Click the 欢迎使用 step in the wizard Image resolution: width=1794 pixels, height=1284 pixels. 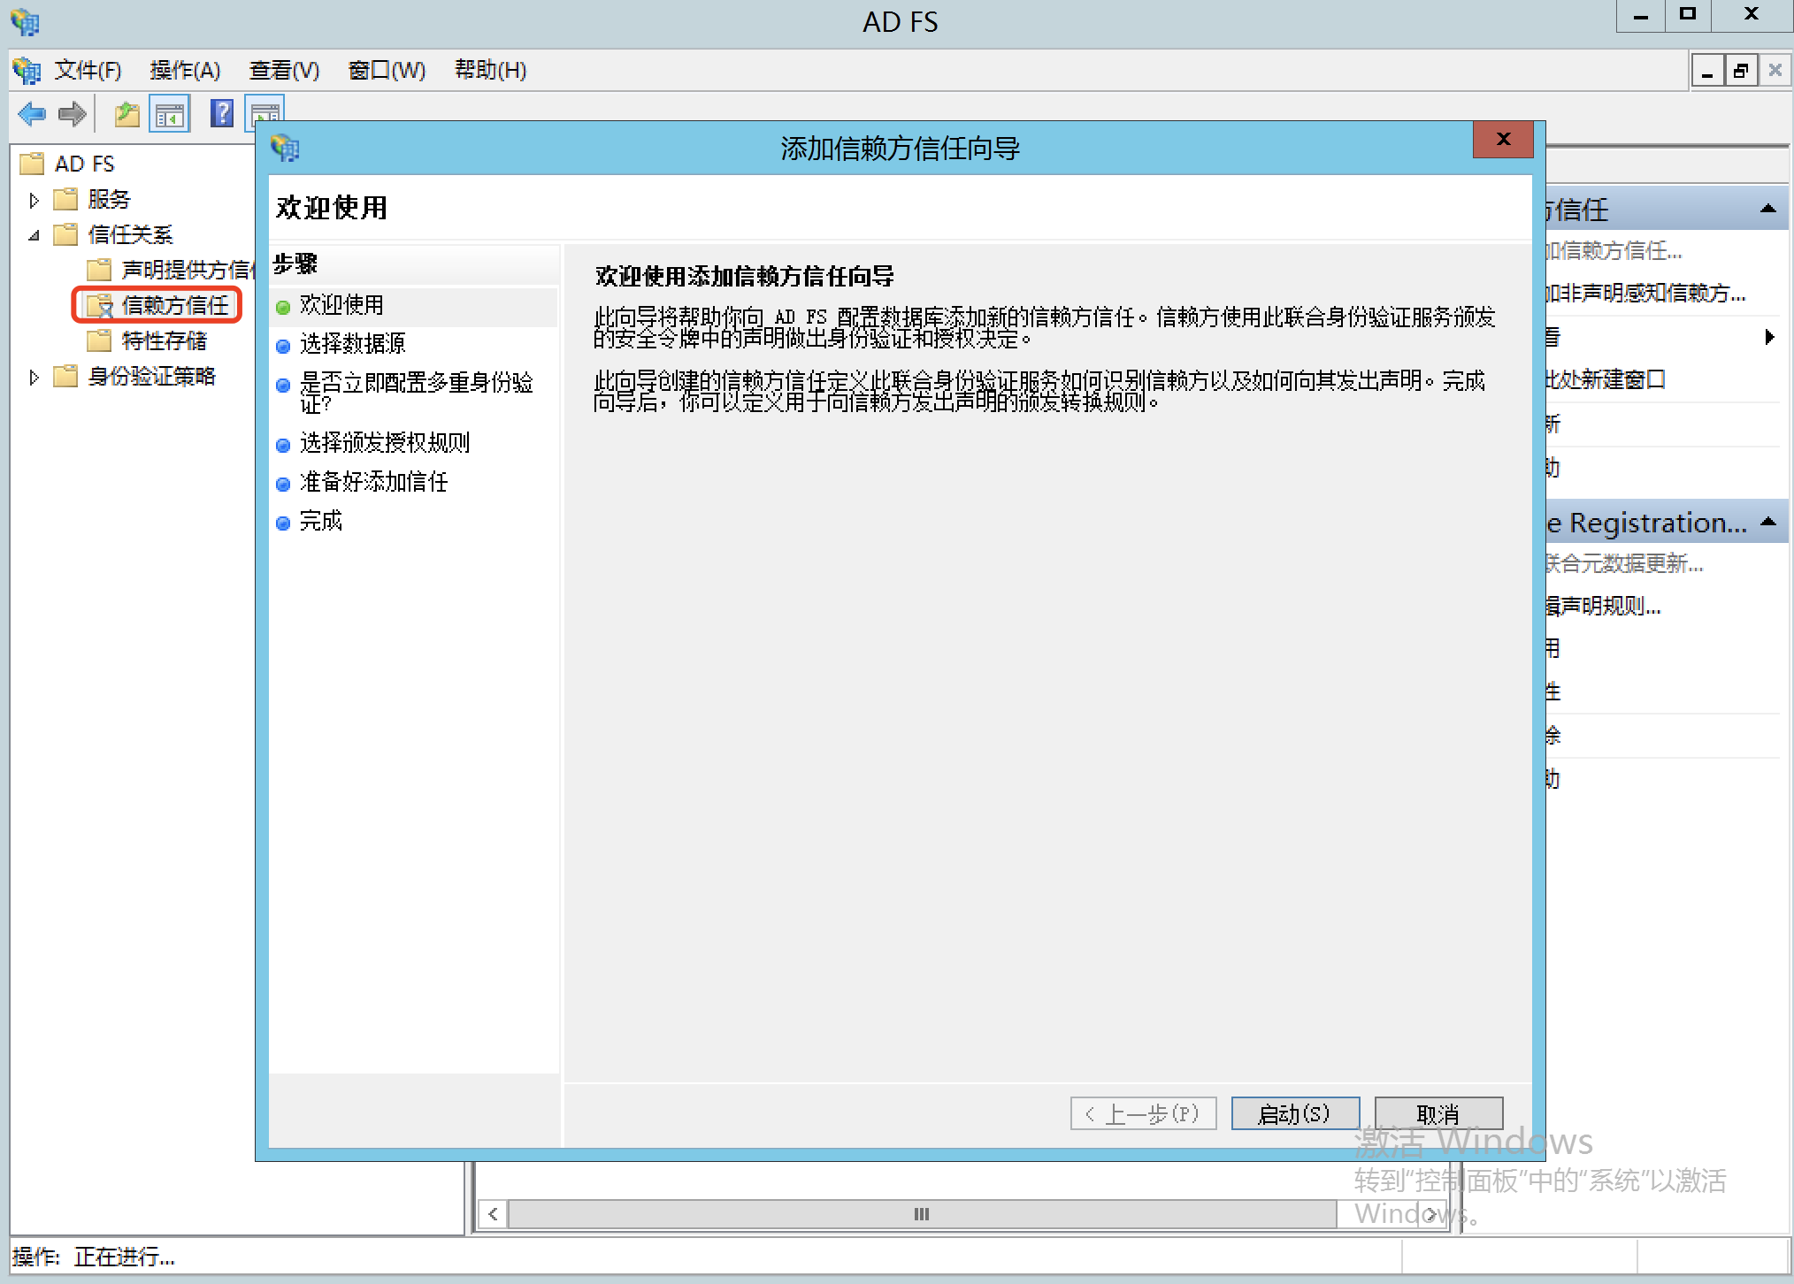tap(341, 305)
